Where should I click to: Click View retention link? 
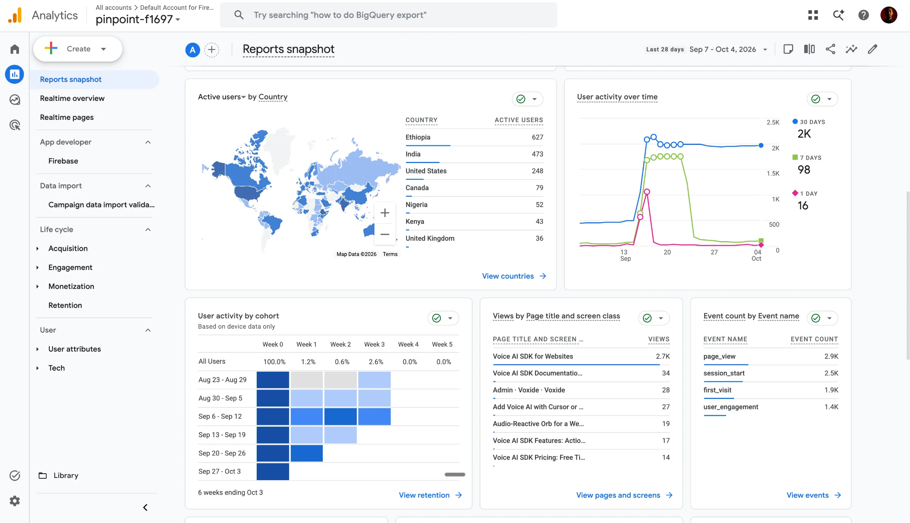coord(430,495)
